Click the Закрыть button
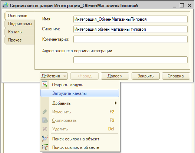The height and width of the screenshot is (153, 195). (x=145, y=76)
